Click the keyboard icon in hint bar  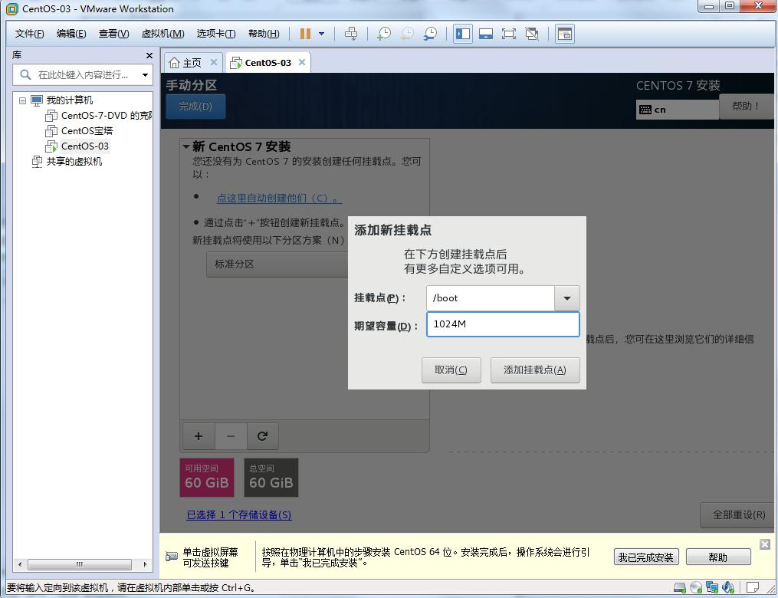click(x=171, y=557)
